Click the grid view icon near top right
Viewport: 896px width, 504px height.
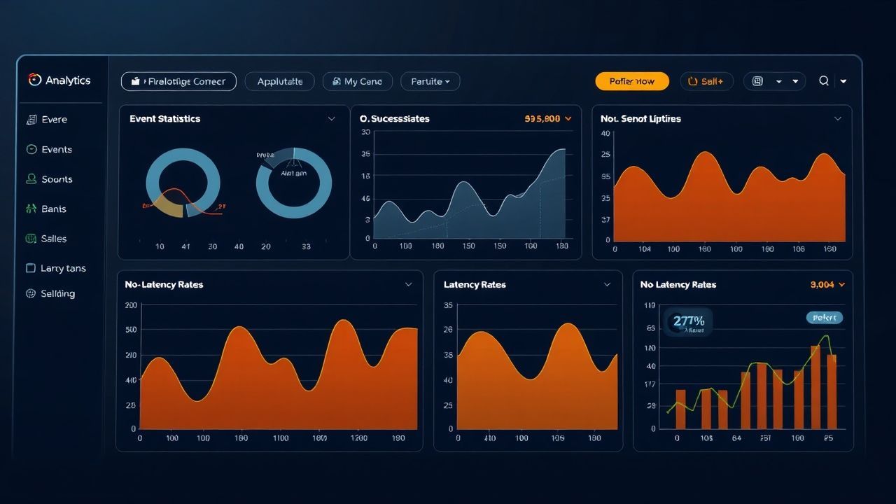(x=757, y=80)
